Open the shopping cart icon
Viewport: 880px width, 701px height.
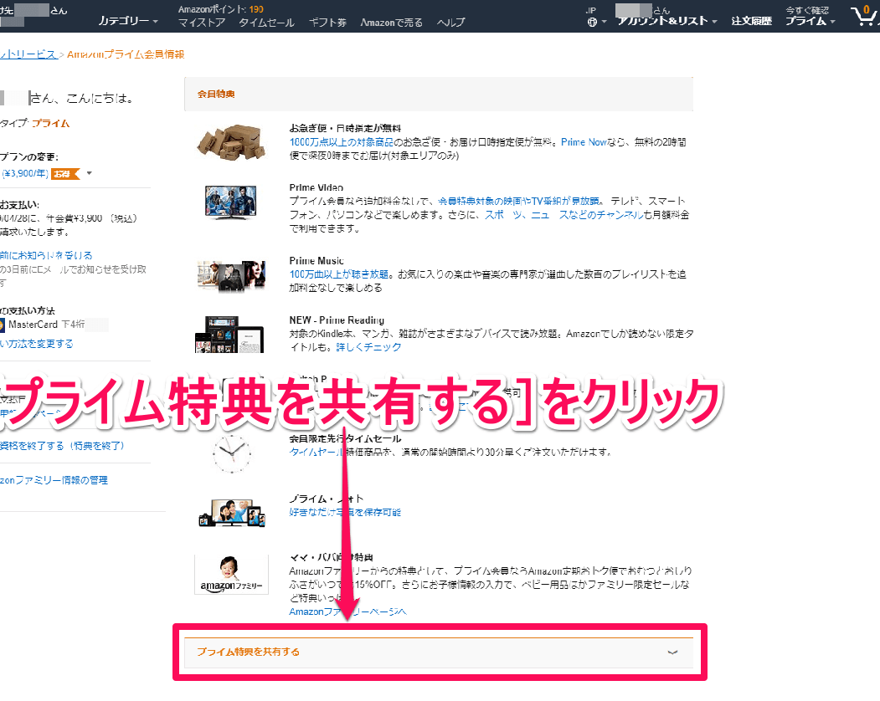865,16
